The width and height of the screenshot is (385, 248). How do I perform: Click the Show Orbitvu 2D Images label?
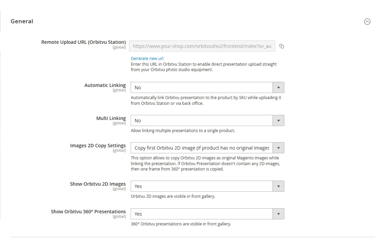click(98, 184)
